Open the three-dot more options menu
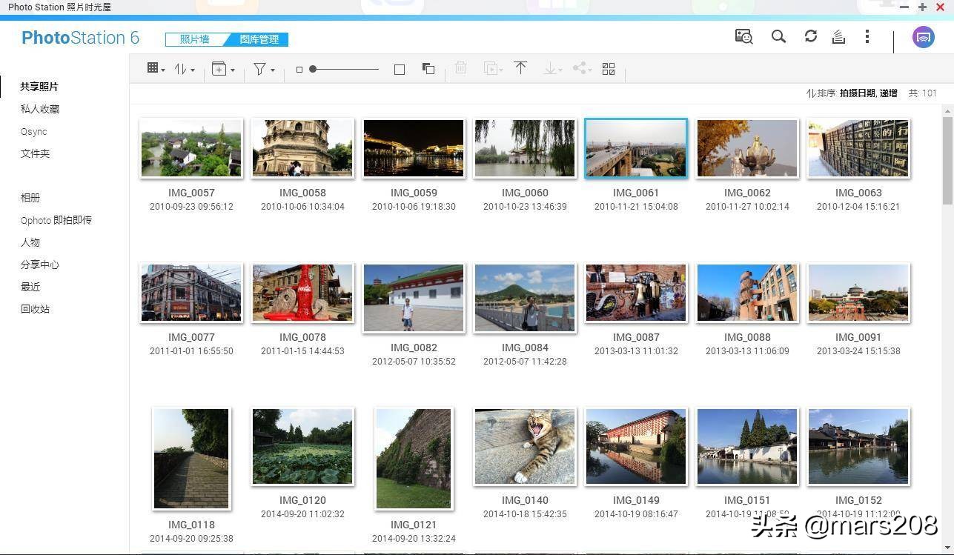954x555 pixels. [867, 36]
